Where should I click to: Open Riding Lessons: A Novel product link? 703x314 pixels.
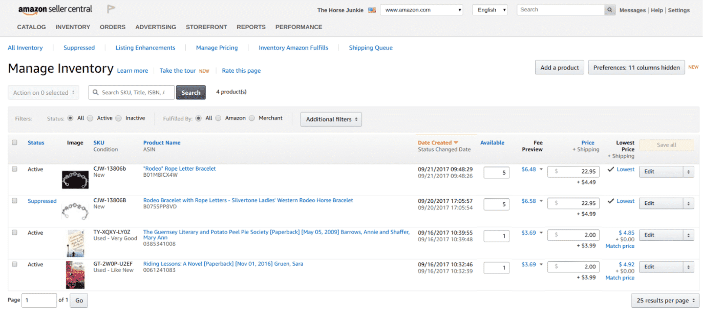point(223,264)
